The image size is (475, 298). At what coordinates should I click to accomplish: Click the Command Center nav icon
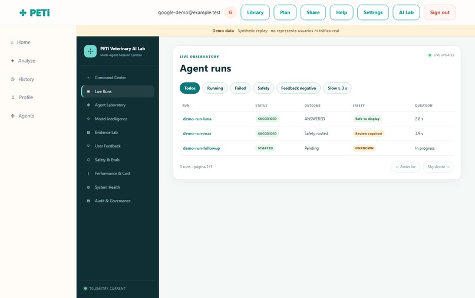click(88, 78)
